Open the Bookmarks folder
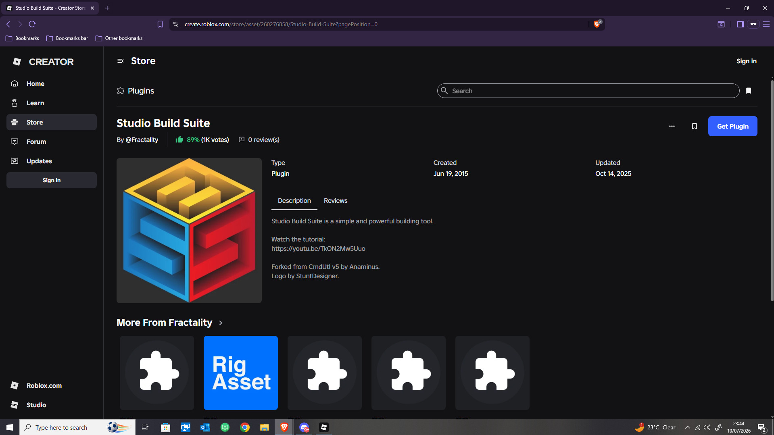Image resolution: width=774 pixels, height=435 pixels. pos(22,38)
